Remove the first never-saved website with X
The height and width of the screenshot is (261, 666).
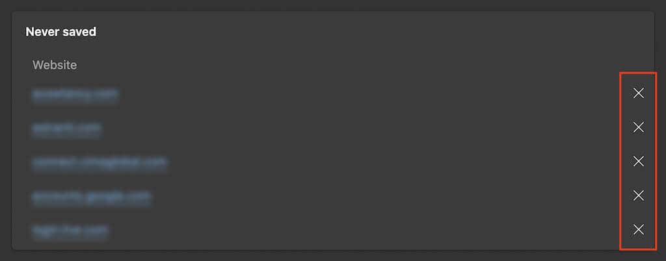(639, 93)
